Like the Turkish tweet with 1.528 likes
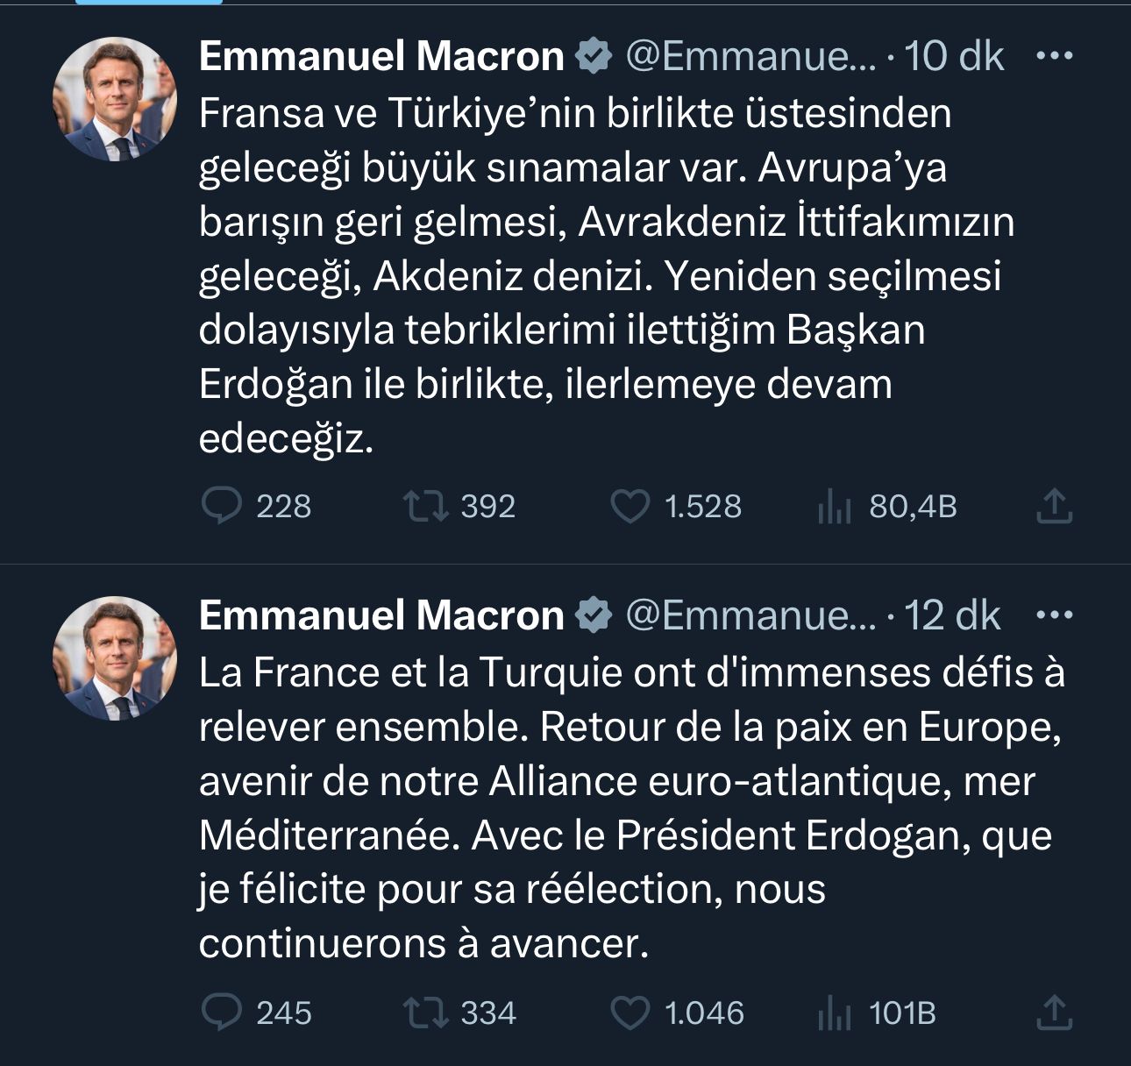The height and width of the screenshot is (1066, 1131). tap(630, 505)
